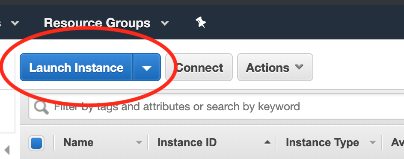The image size is (404, 159).
Task: Click the chevron beside Actions label
Action: [299, 67]
